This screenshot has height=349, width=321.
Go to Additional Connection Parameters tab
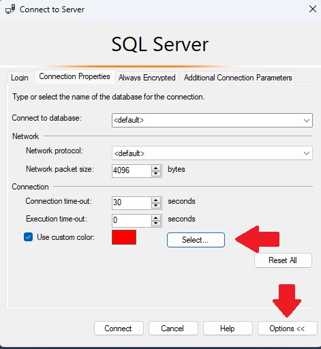tap(238, 78)
